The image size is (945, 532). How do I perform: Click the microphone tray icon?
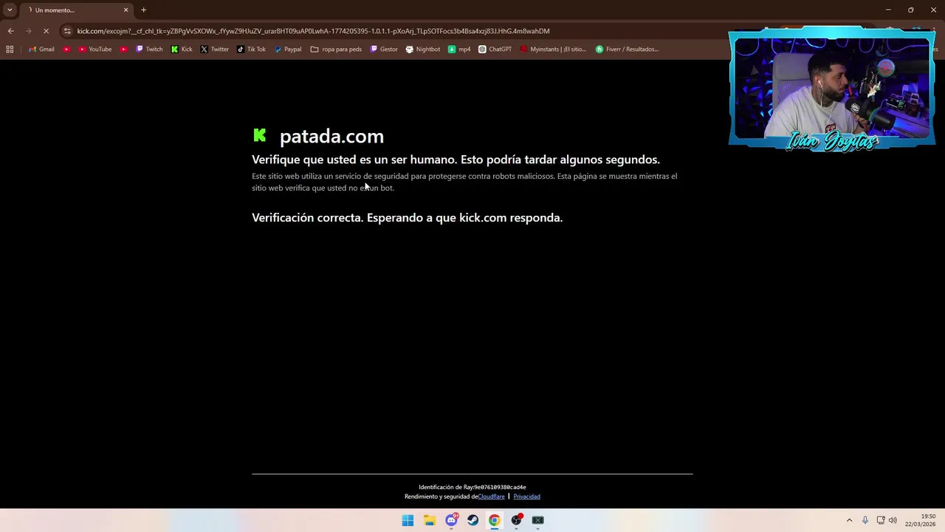(865, 520)
